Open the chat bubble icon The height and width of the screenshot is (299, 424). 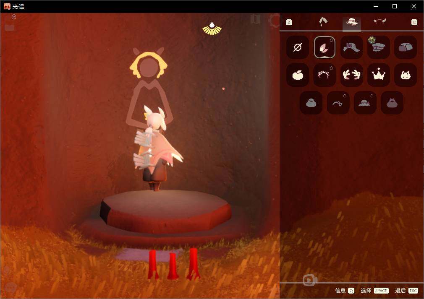click(x=10, y=288)
